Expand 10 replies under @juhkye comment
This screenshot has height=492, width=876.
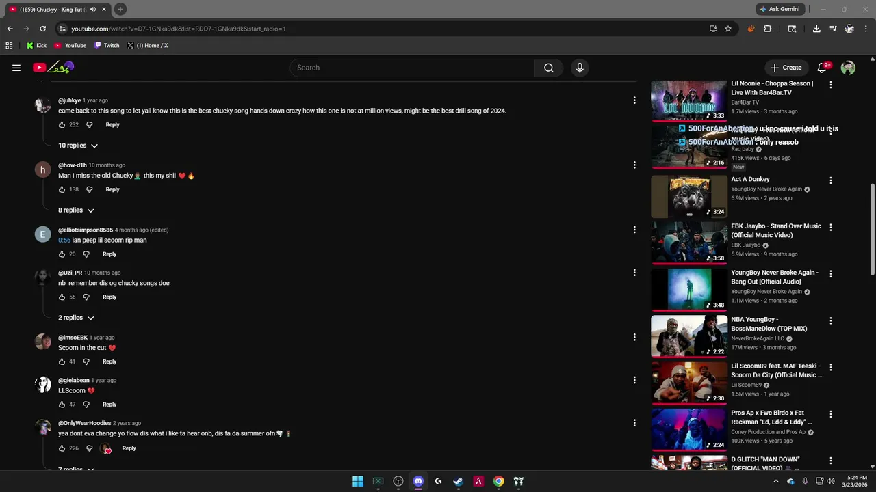78,146
